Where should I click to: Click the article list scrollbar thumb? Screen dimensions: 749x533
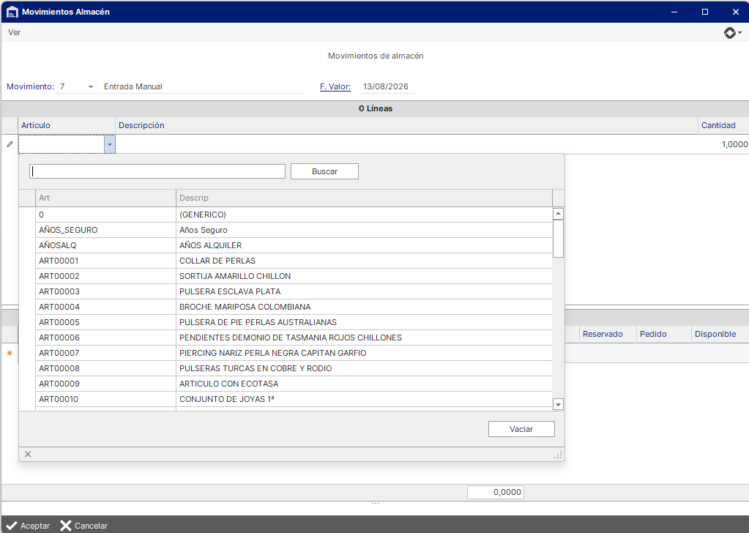[x=558, y=239]
